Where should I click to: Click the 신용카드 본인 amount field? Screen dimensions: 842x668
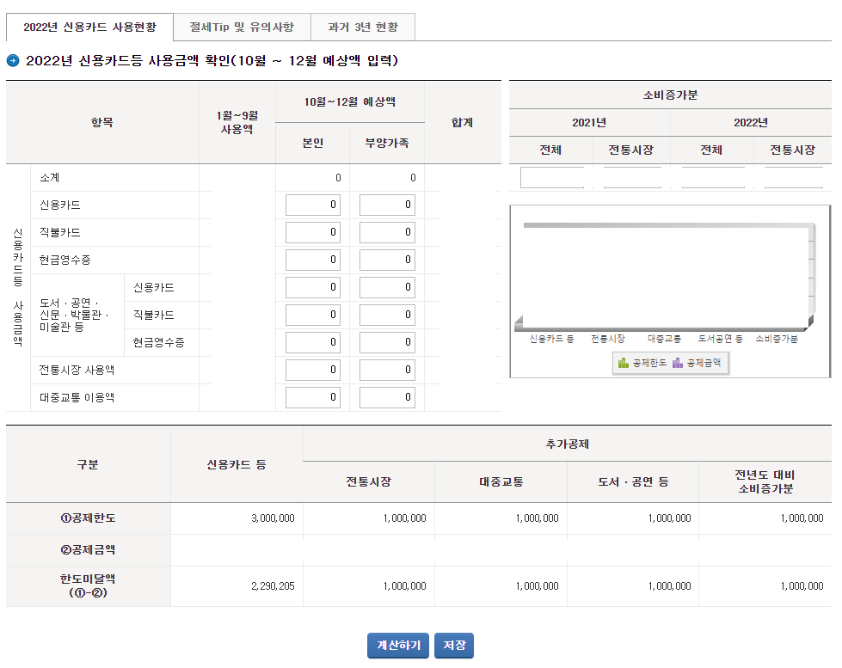click(314, 205)
